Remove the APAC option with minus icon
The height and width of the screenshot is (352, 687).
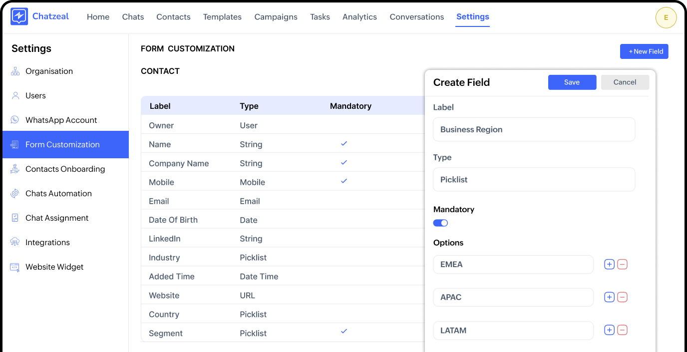[622, 298]
